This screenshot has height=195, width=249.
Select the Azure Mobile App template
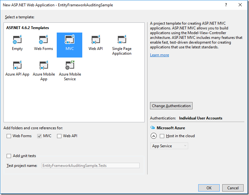click(x=44, y=70)
